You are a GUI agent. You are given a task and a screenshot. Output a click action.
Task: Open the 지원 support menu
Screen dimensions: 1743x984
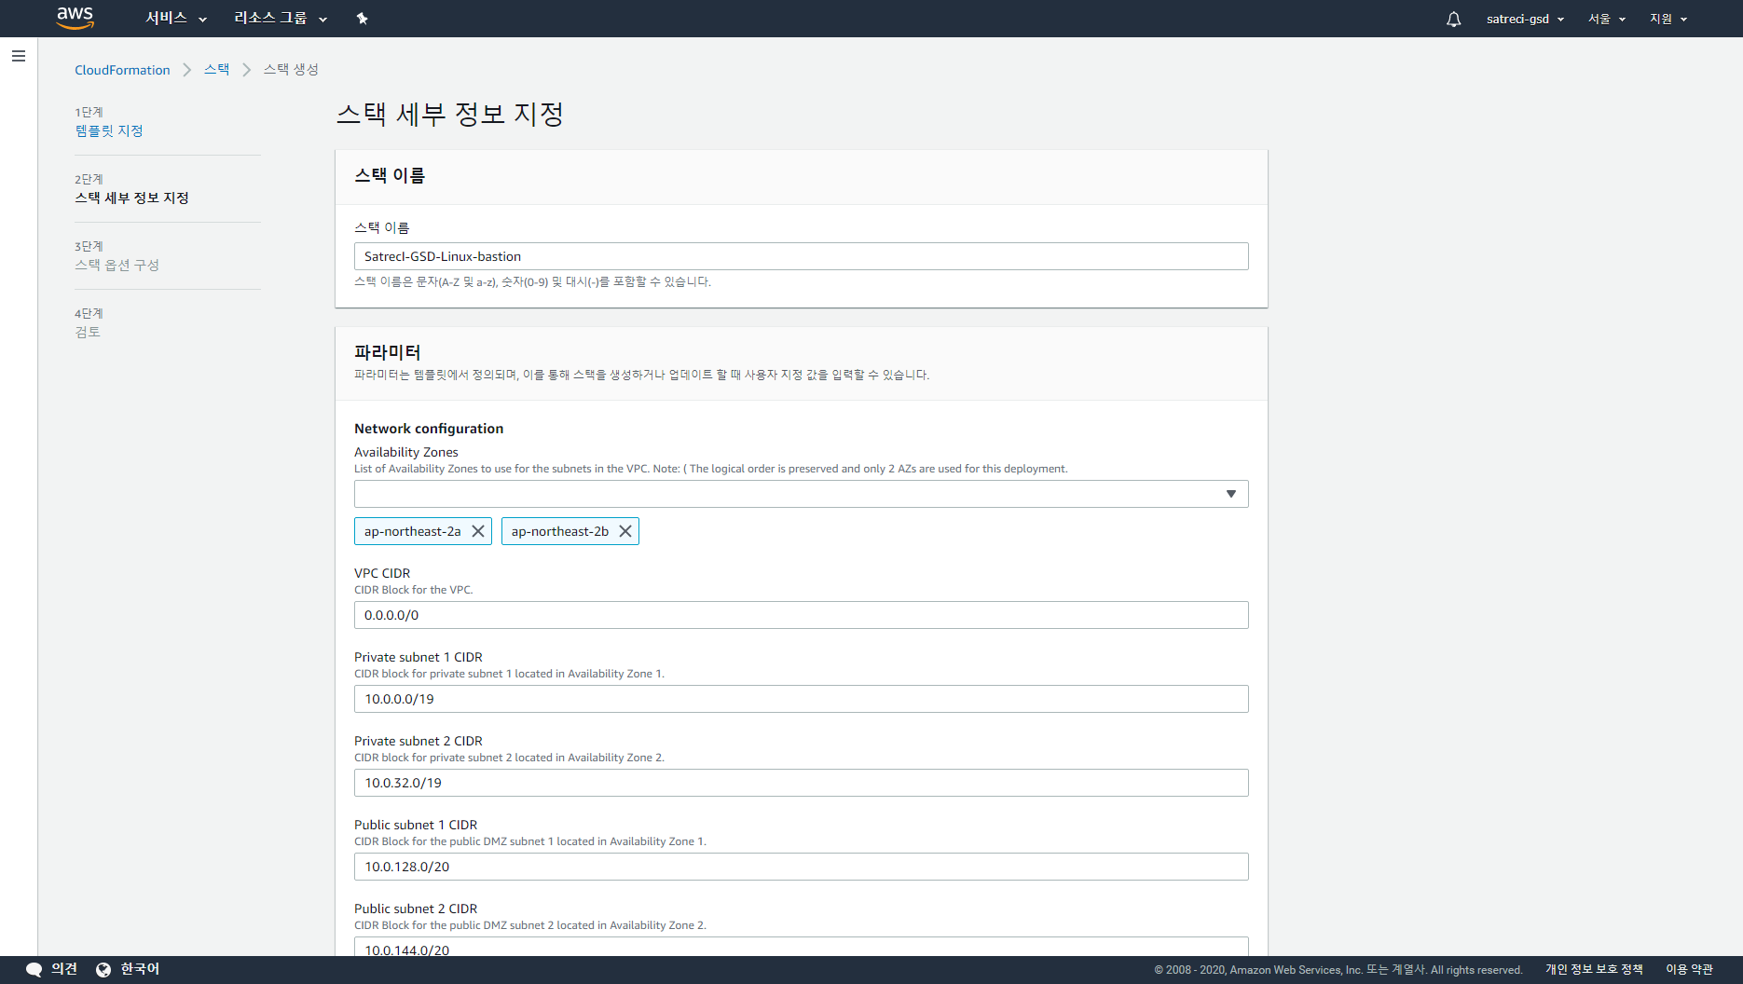click(1668, 19)
